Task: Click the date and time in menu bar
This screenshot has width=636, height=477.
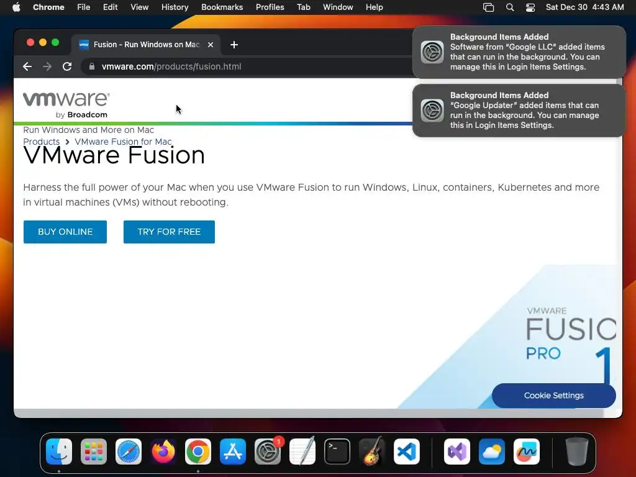Action: (x=584, y=7)
